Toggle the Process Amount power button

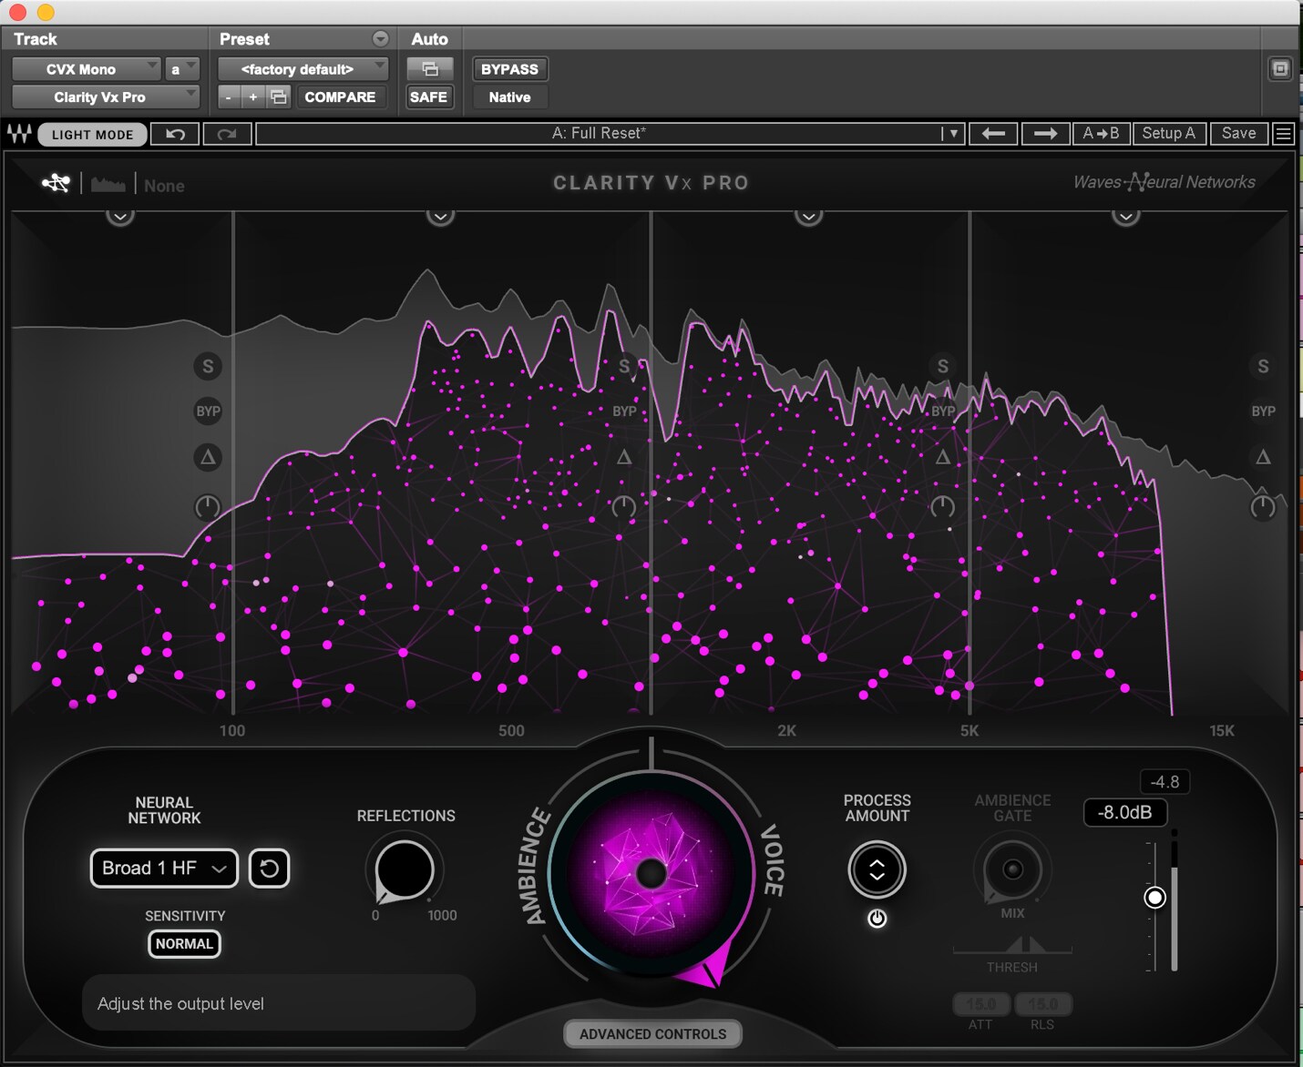(877, 919)
